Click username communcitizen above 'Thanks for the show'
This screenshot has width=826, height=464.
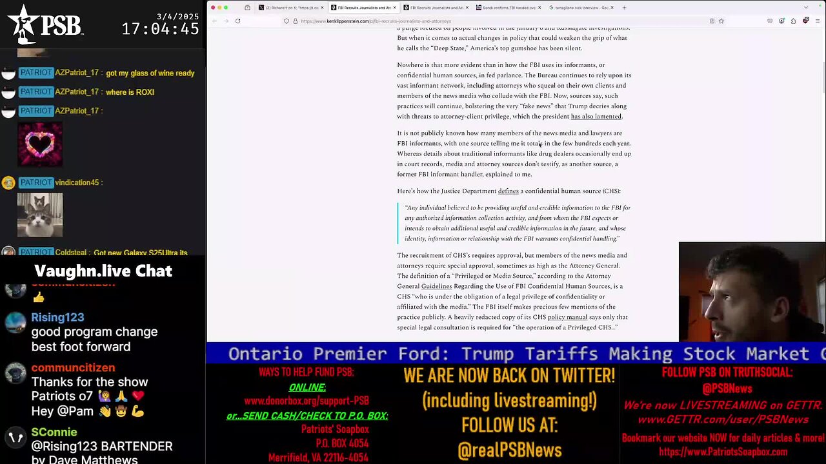pos(73,367)
